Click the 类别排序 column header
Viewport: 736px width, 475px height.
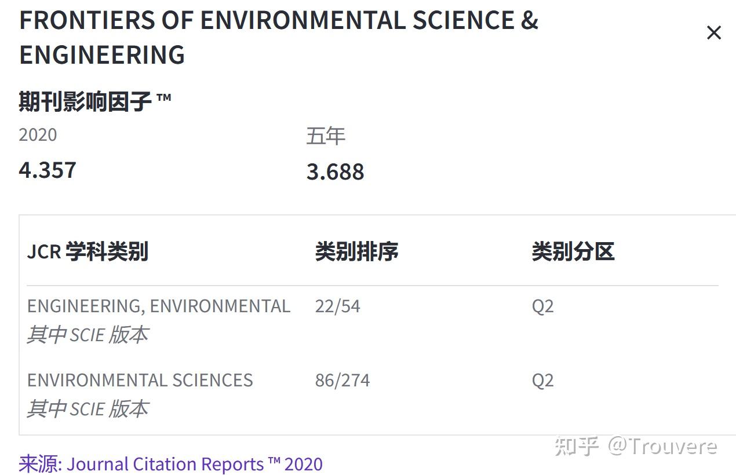pos(356,251)
